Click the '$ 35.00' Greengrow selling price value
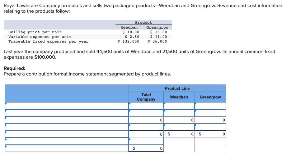The image size is (291, 155). [158, 32]
